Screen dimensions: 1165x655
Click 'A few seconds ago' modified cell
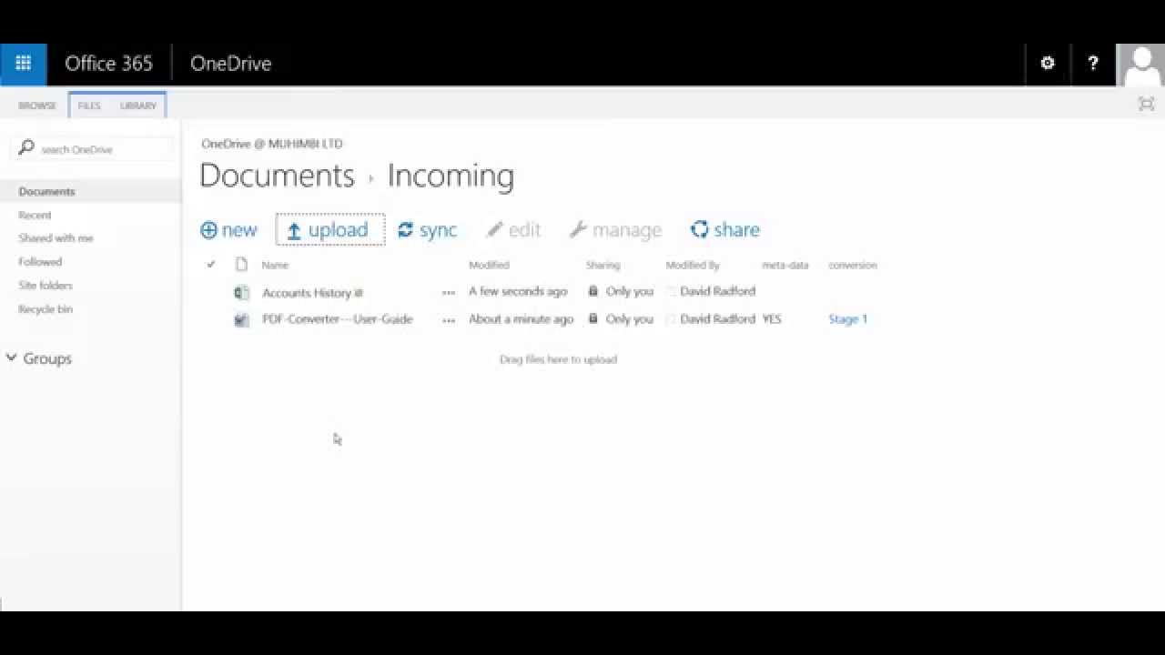[518, 292]
